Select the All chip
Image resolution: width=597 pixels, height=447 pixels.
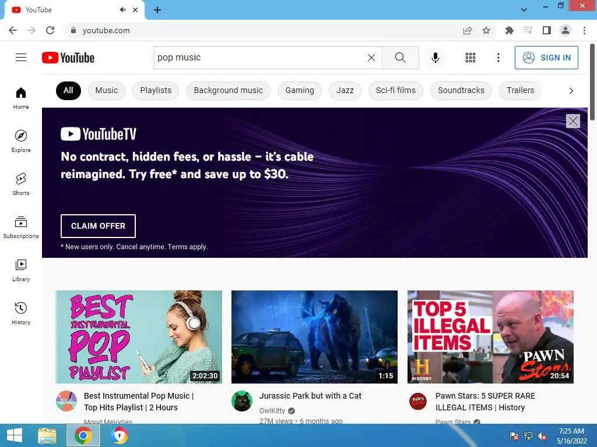pos(68,90)
